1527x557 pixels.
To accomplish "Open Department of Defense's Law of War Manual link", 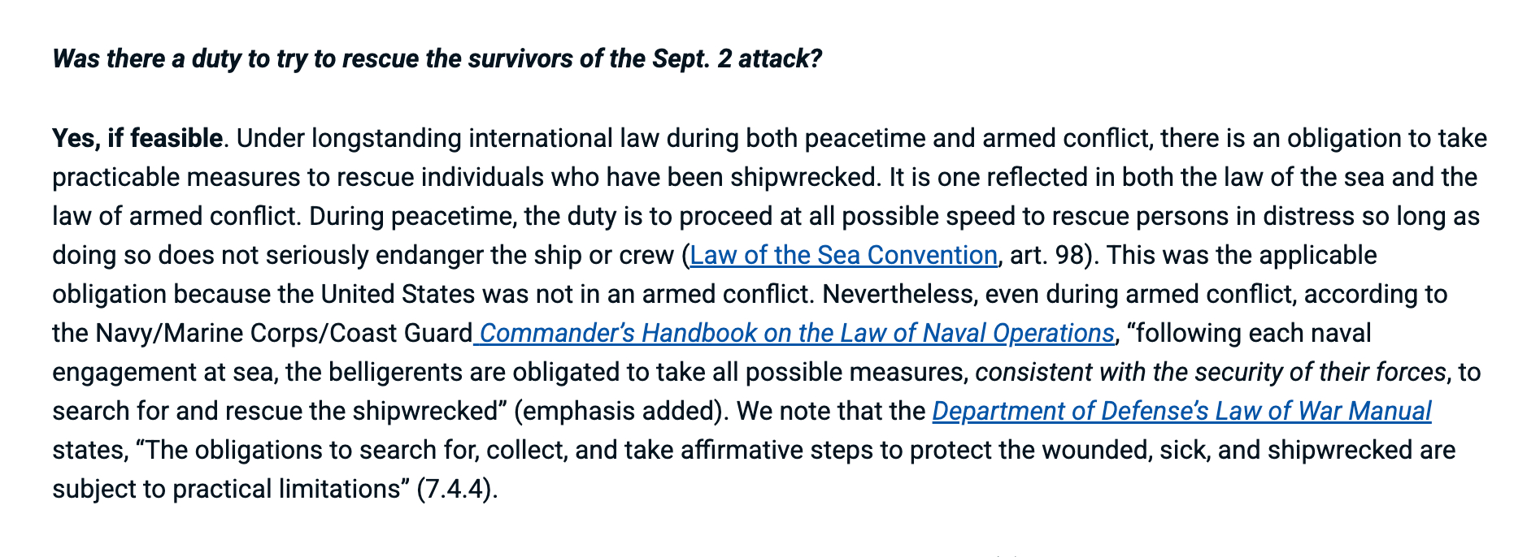I will point(1181,411).
